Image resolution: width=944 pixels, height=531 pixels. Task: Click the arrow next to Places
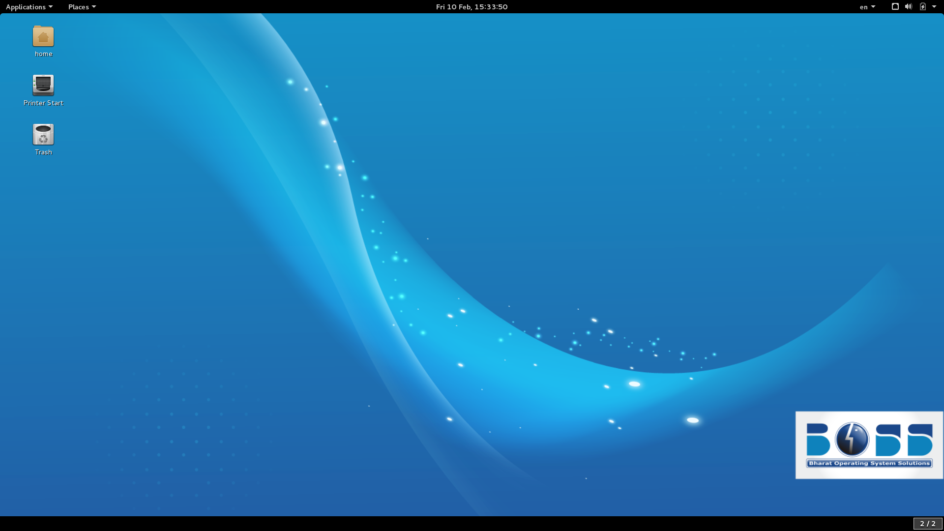click(x=94, y=7)
